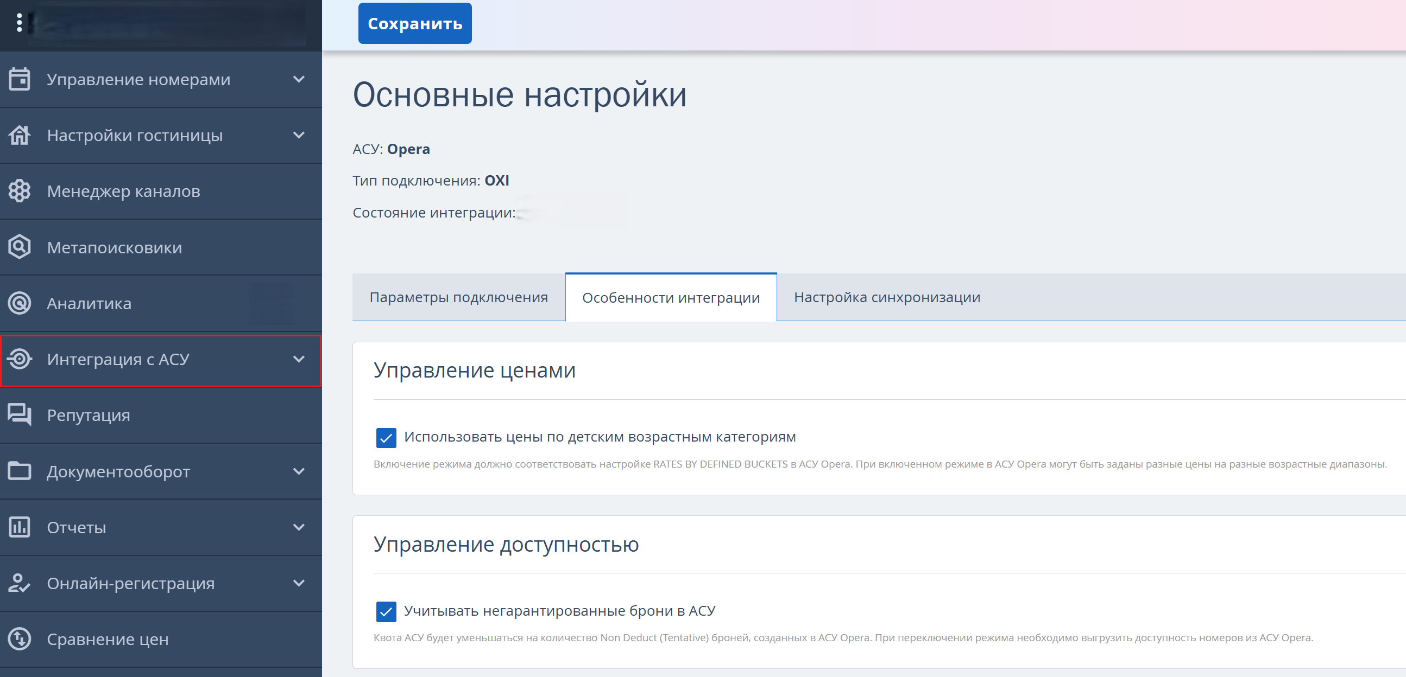Uncheck Учитывать негарантированные брони в АСУ
Viewport: 1406px width, 677px height.
tap(386, 611)
